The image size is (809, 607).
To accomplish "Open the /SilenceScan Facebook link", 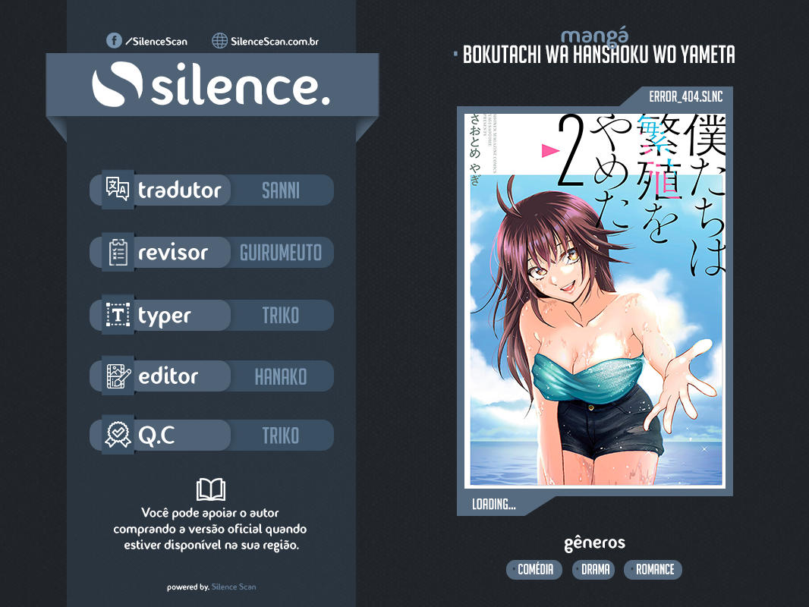I will click(x=156, y=41).
